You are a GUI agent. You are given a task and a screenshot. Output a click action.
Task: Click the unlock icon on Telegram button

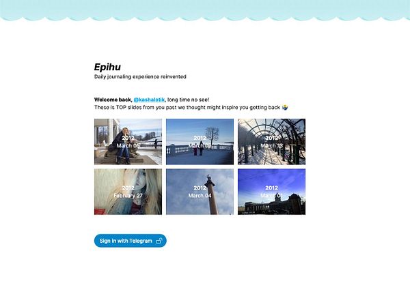[159, 241]
